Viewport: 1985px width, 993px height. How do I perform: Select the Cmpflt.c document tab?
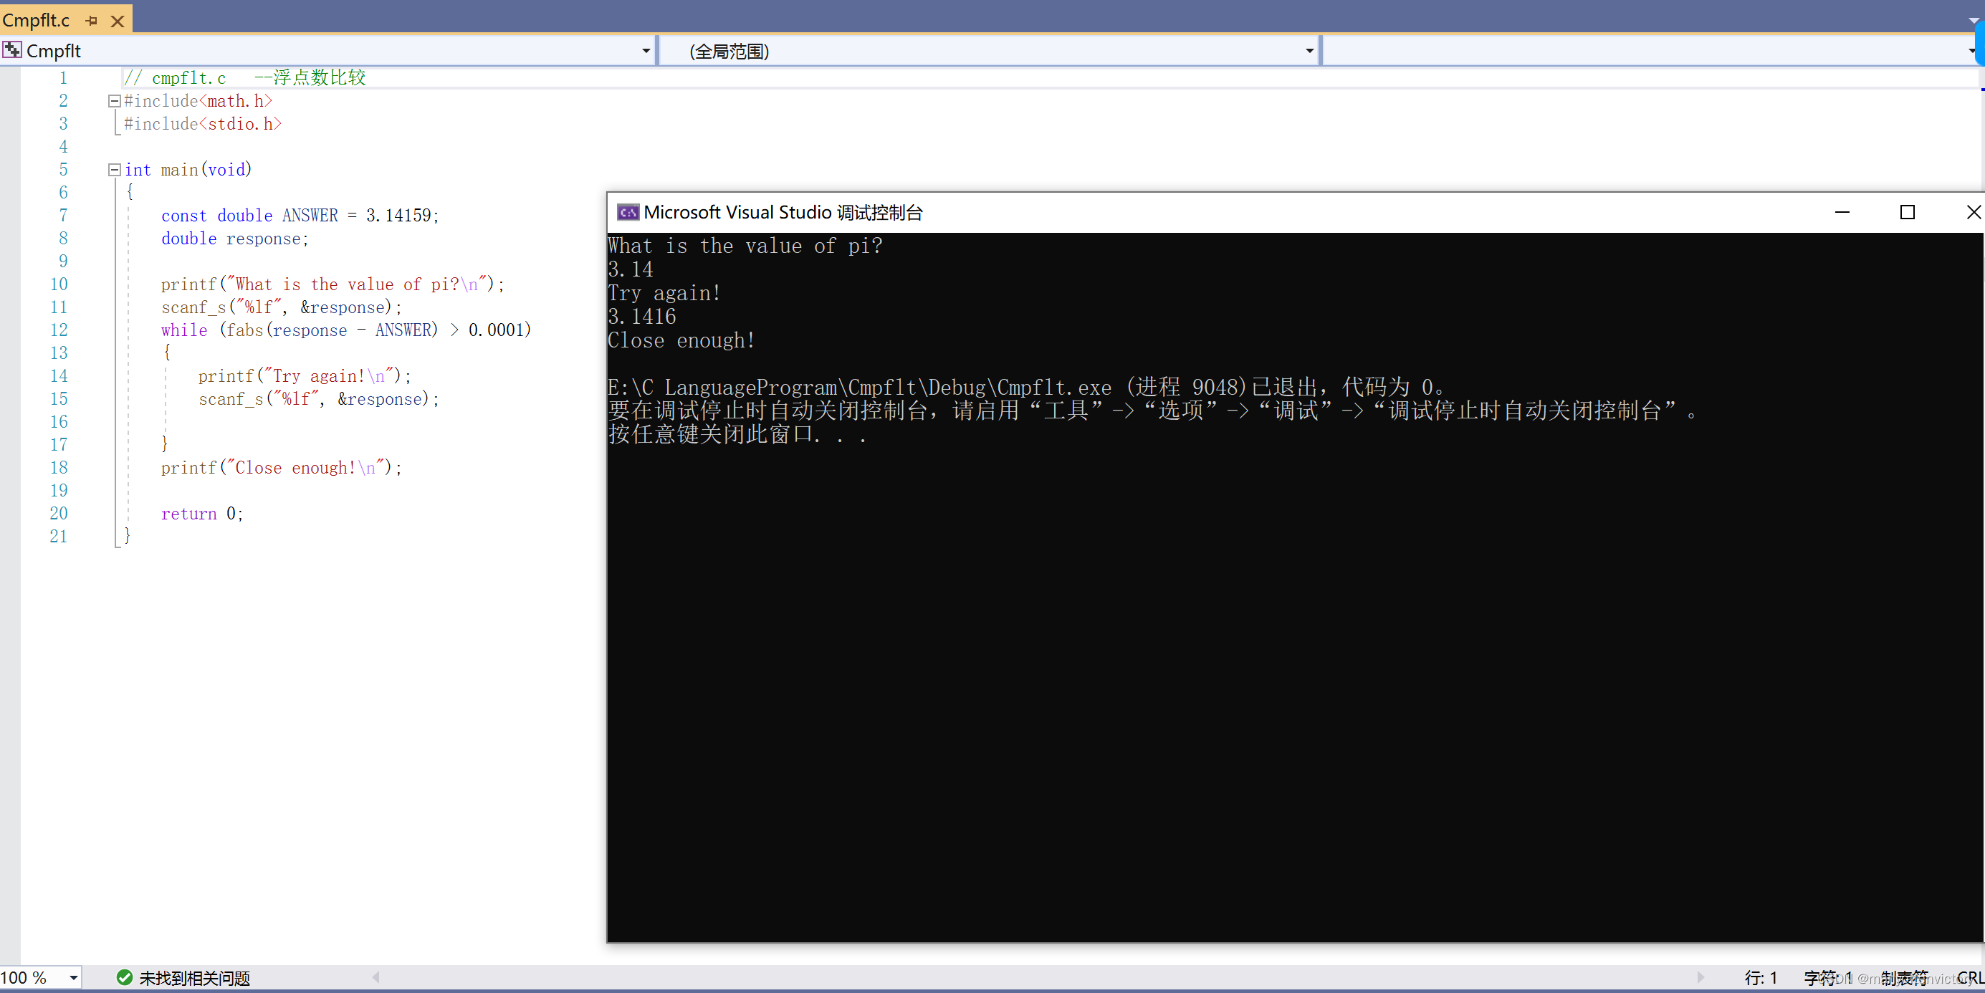click(37, 20)
